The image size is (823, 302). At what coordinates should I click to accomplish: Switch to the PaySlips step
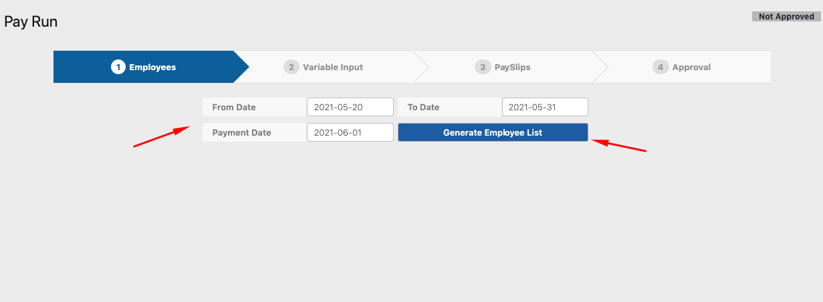tap(503, 67)
